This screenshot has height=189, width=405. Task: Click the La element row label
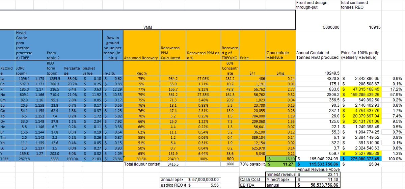pyautogui.click(x=3, y=78)
